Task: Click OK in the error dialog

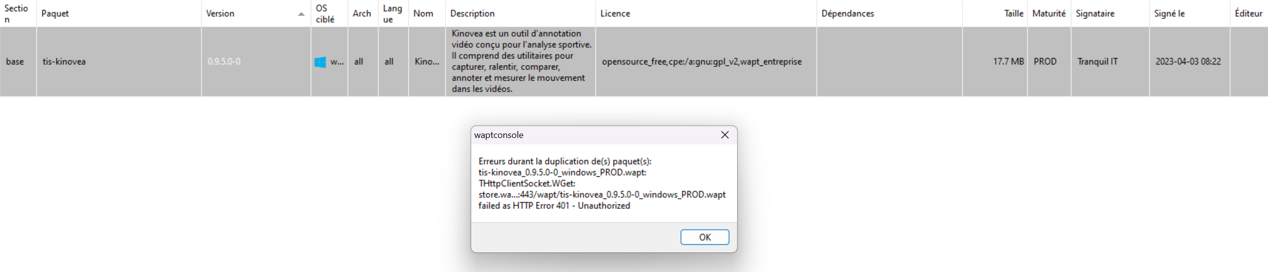Action: click(704, 237)
